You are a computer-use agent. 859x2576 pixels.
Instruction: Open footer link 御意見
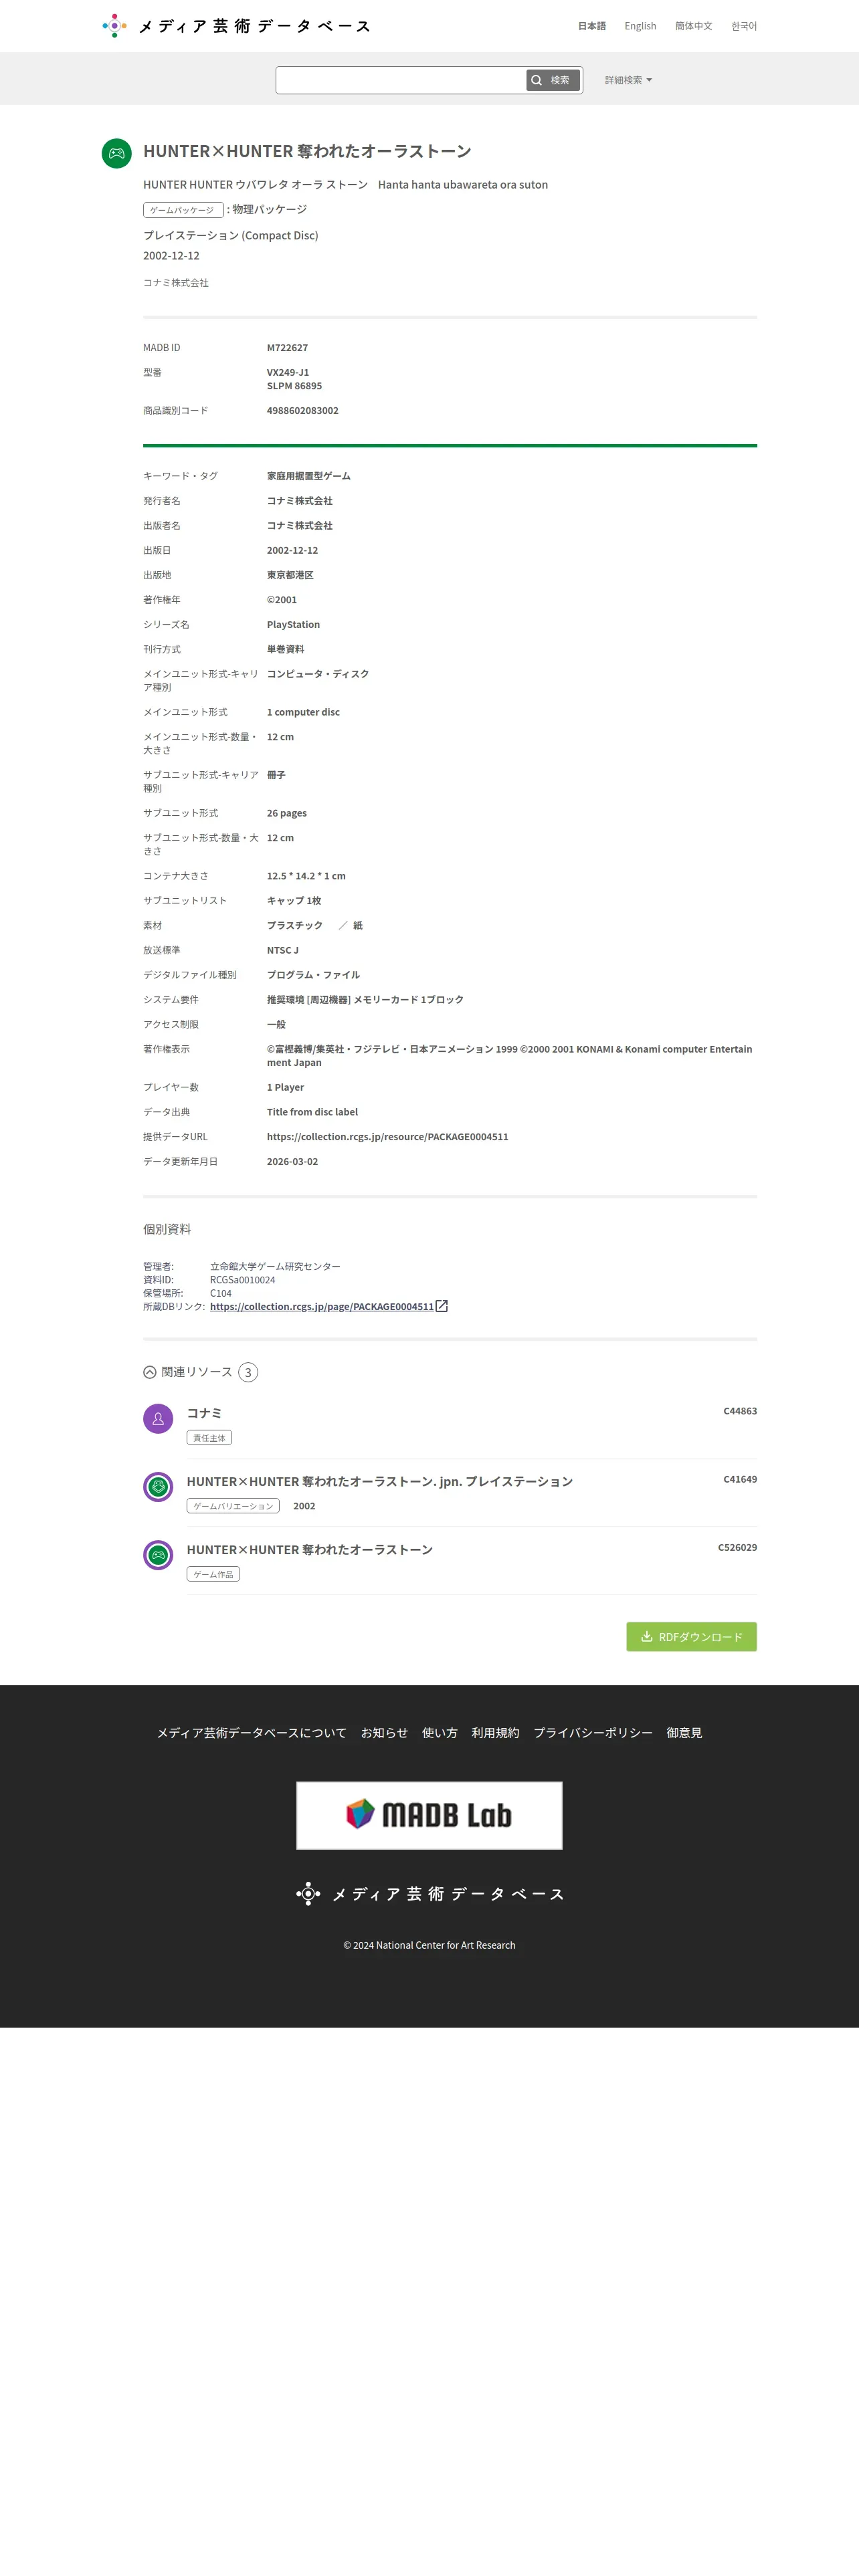click(684, 1733)
